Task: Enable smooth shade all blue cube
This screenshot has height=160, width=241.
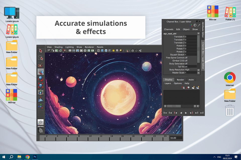Action: [102, 50]
